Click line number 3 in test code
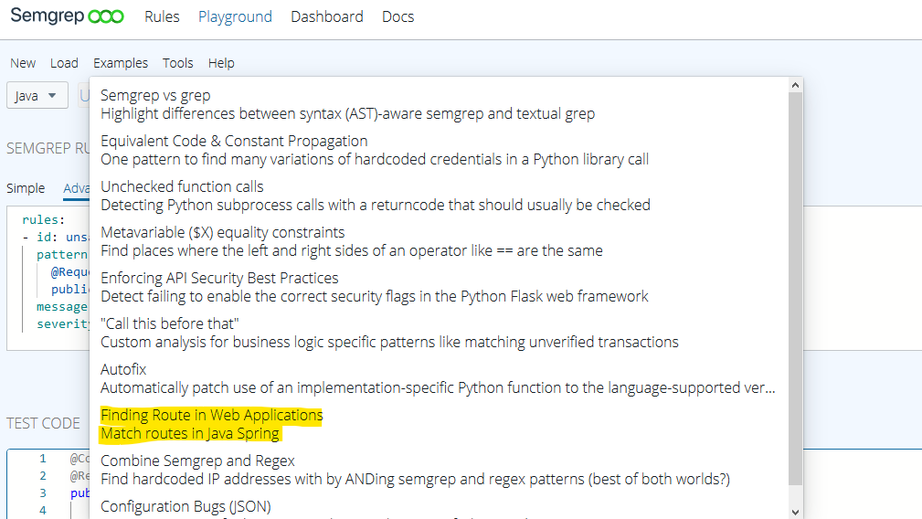 (x=43, y=493)
